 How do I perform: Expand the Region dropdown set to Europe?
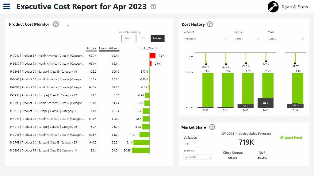click(x=247, y=39)
